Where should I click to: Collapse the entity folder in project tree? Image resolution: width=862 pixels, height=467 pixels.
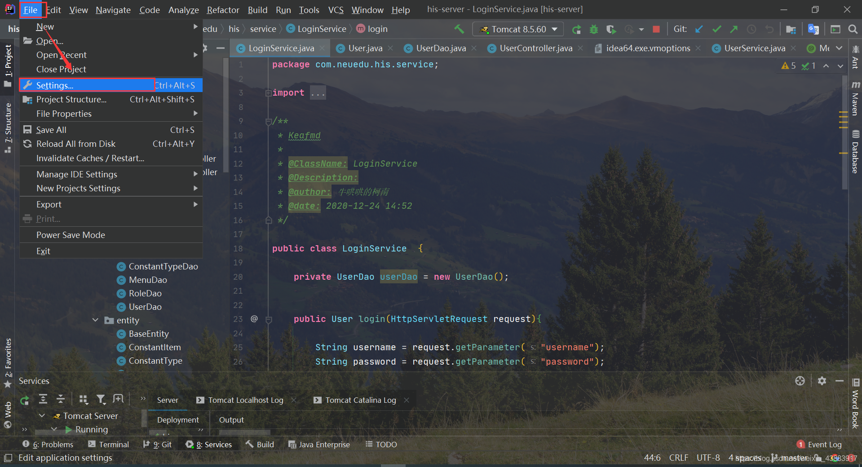[x=95, y=320]
